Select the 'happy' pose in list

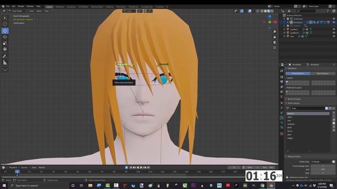(308, 138)
